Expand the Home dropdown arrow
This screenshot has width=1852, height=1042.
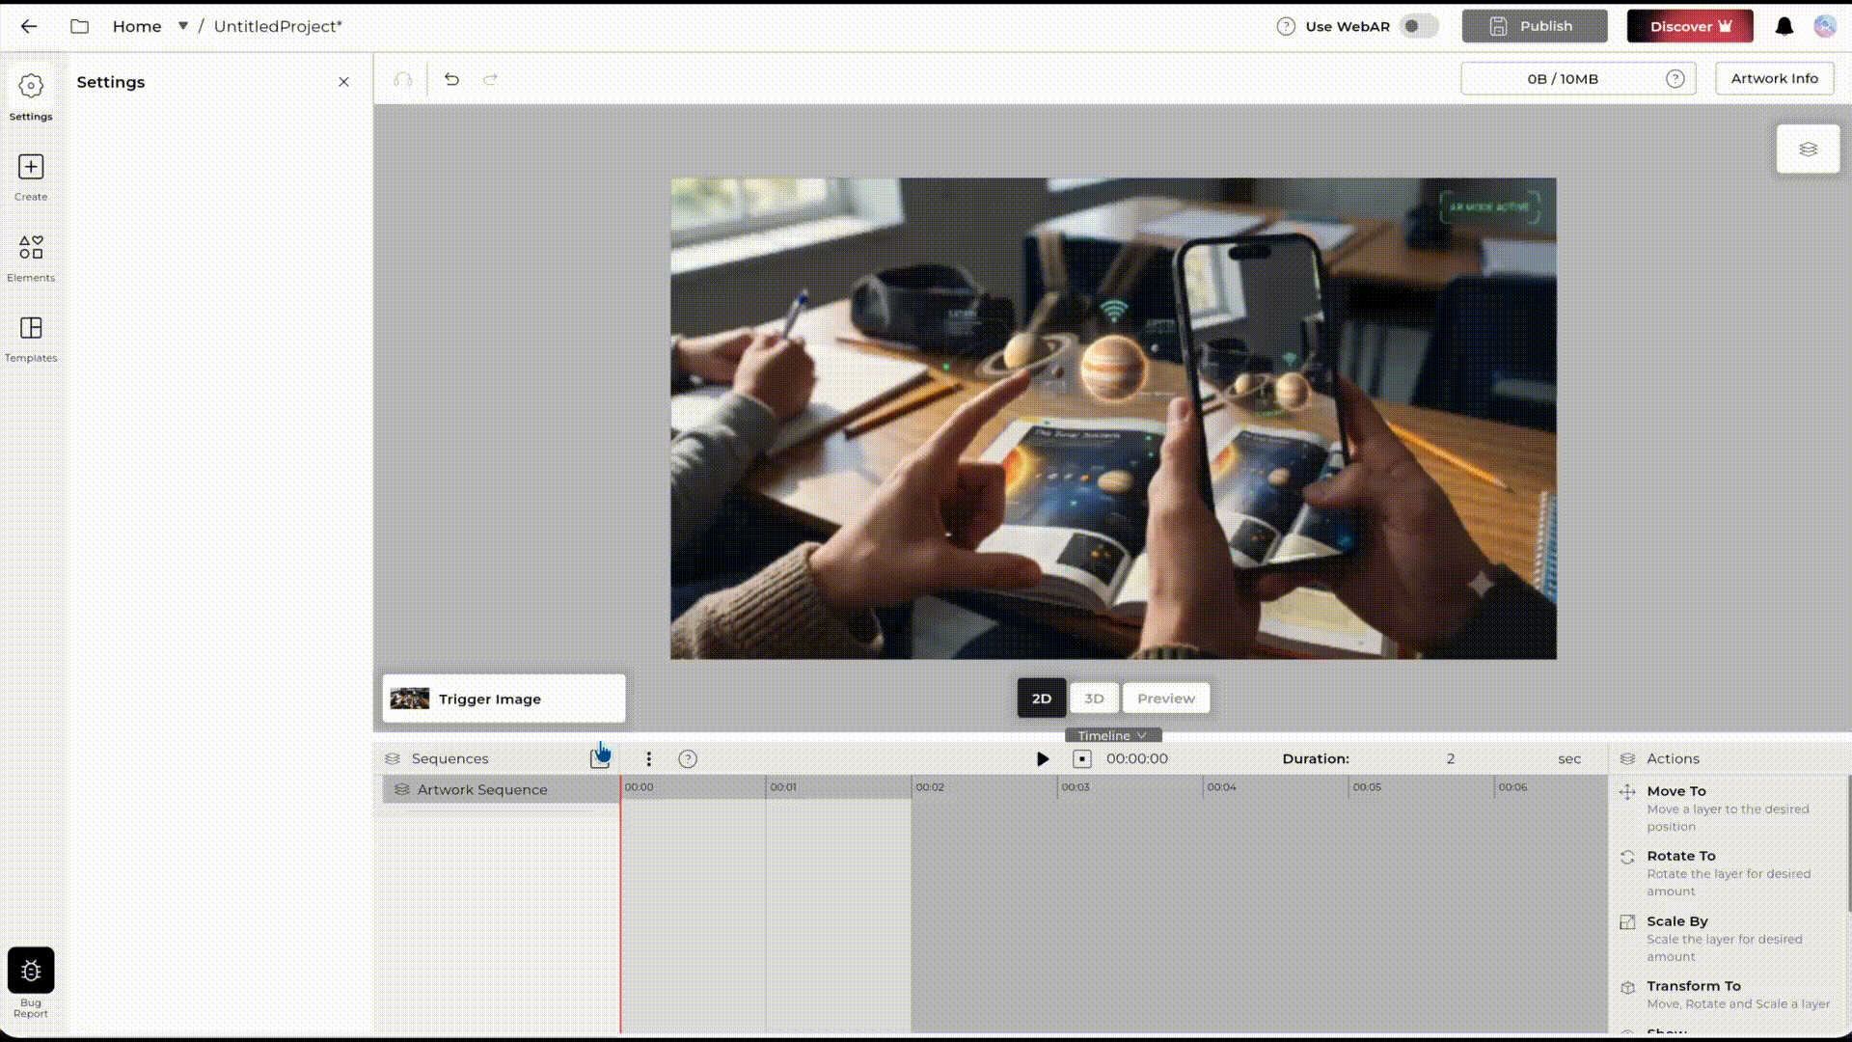(x=182, y=26)
